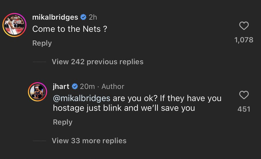Click the verified badge beside mikalbridges
This screenshot has height=159, width=261.
[83, 17]
